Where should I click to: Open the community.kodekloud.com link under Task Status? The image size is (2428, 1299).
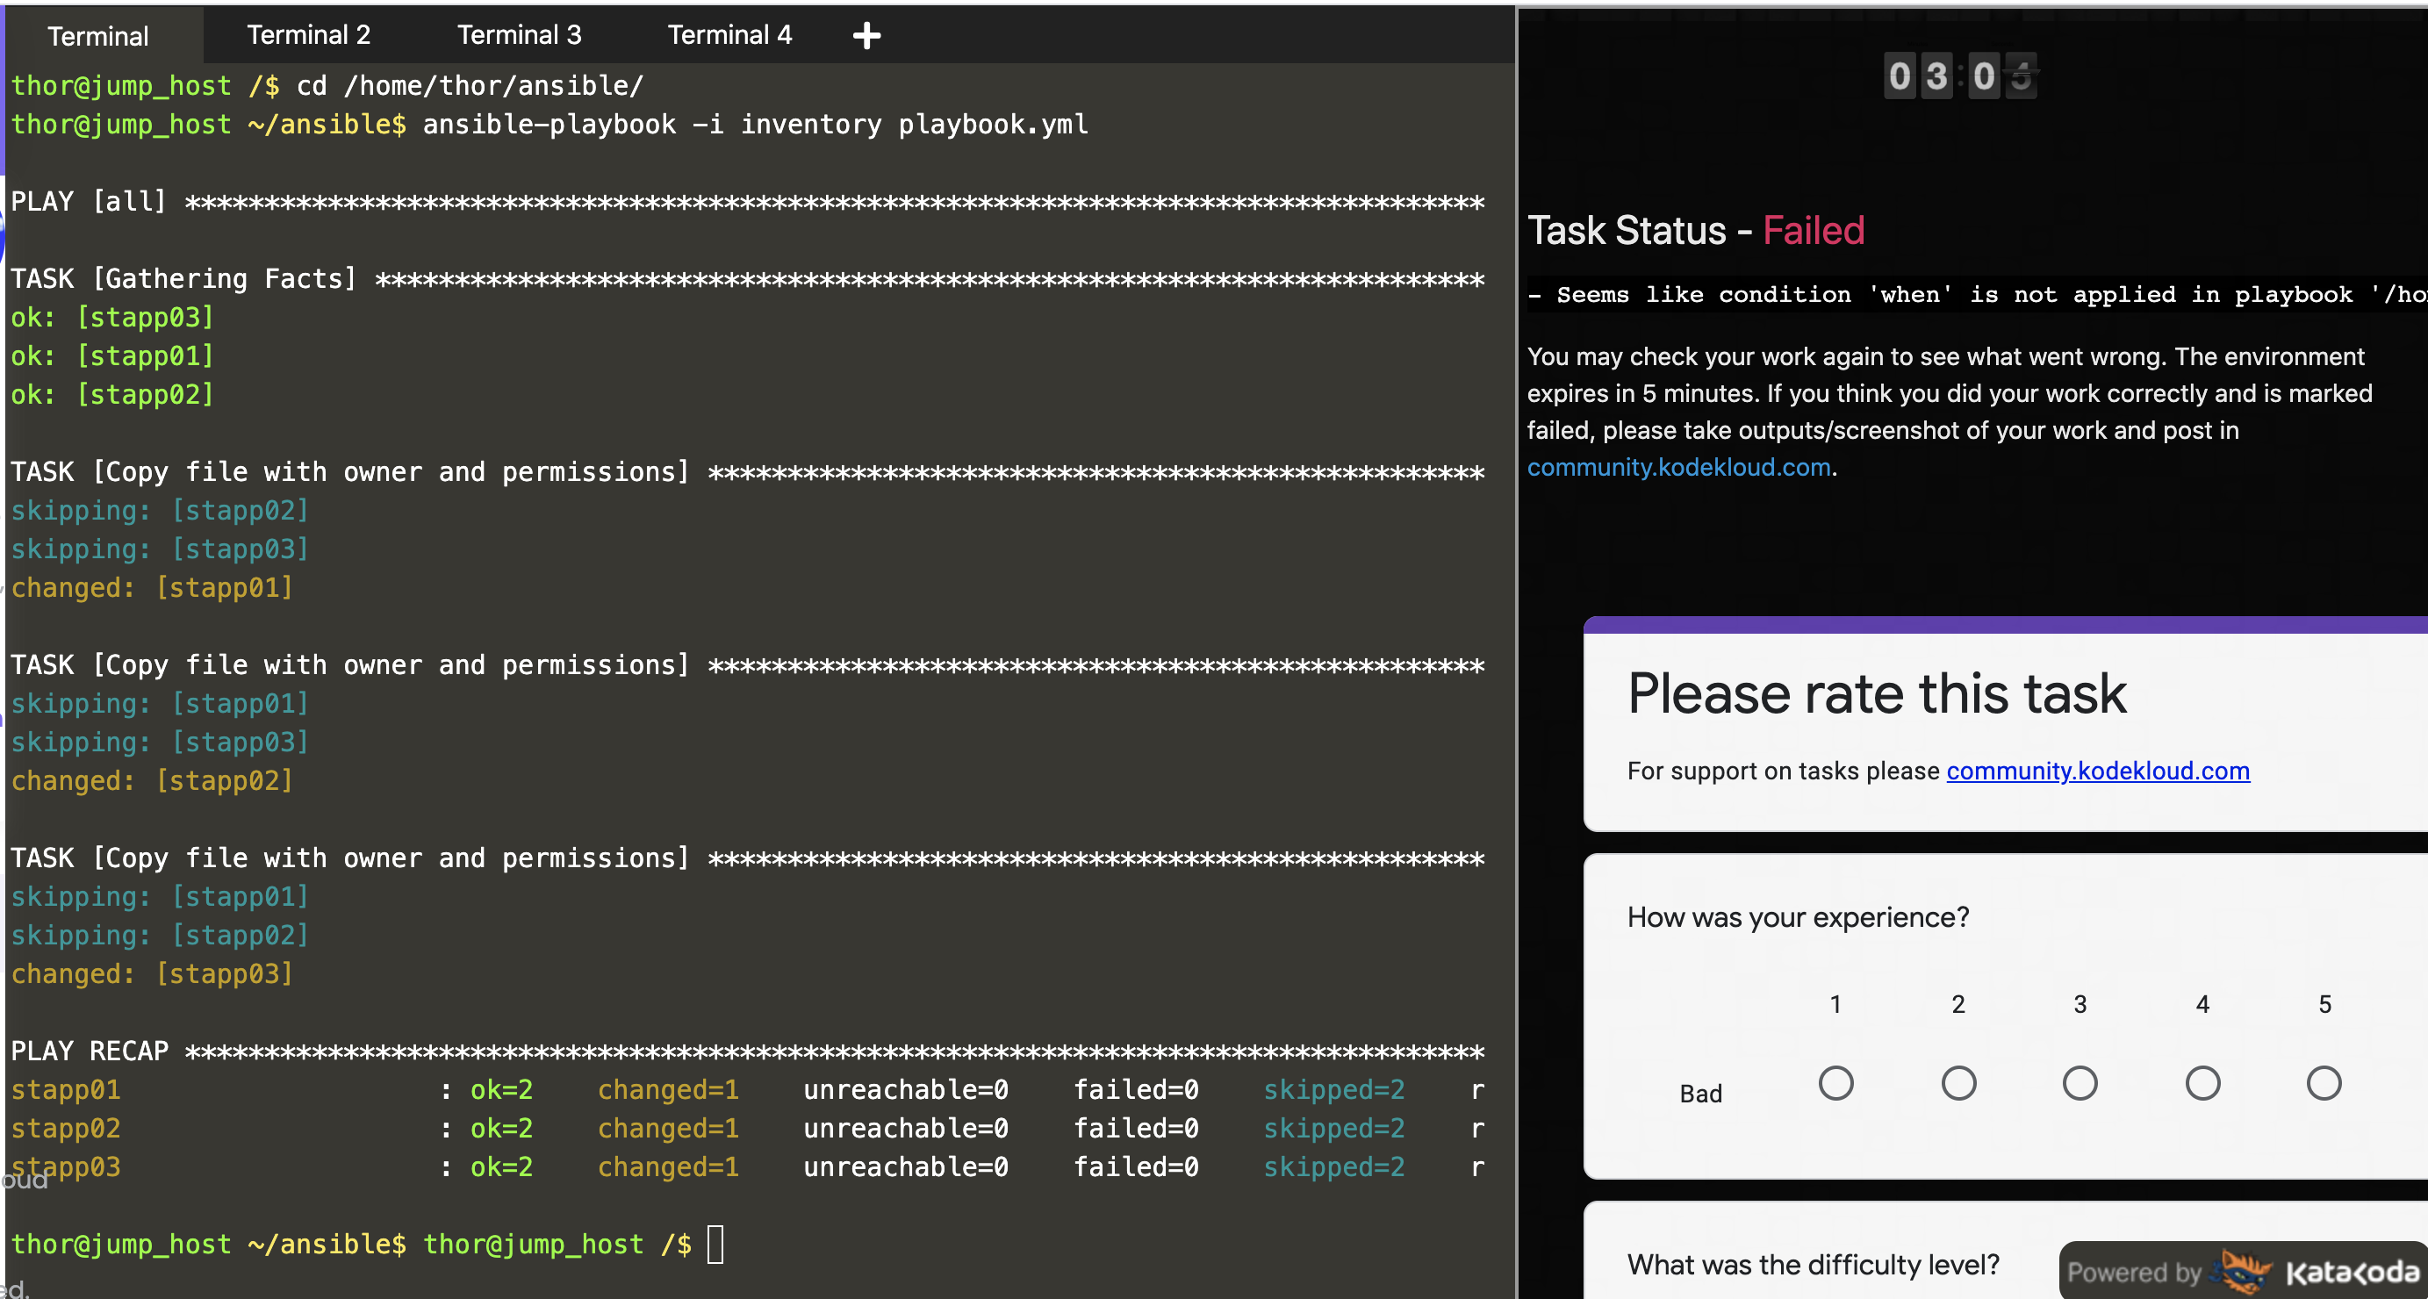(x=1677, y=468)
